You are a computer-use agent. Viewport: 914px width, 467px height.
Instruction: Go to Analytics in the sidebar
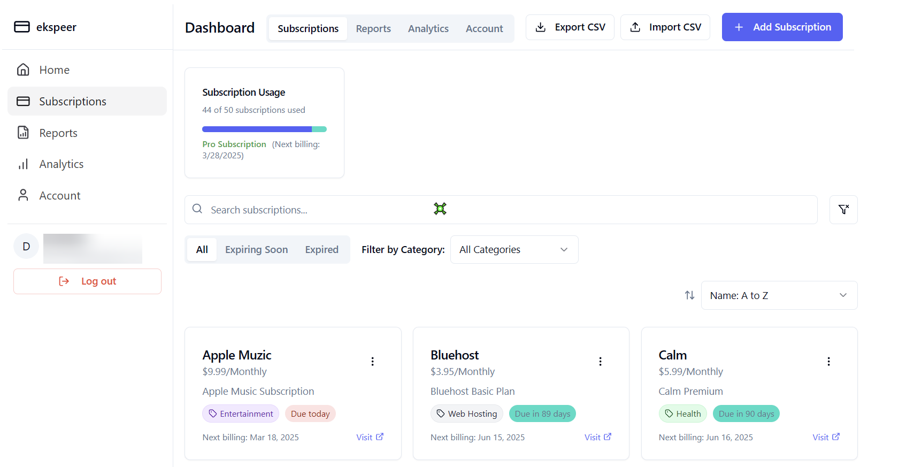87,164
